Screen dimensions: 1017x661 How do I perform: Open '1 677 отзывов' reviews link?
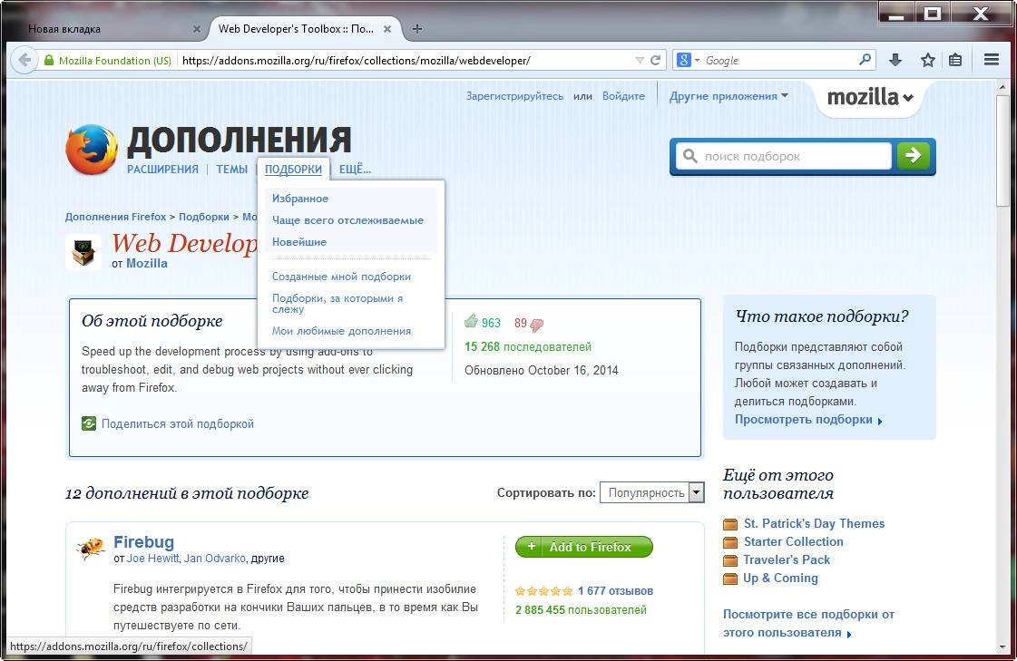pyautogui.click(x=615, y=591)
